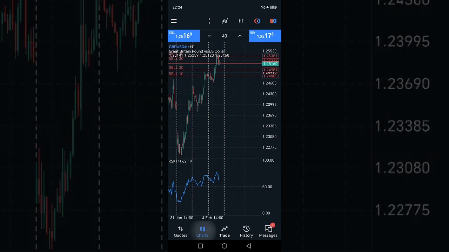
Task: Open the Trade tab
Action: tap(224, 232)
